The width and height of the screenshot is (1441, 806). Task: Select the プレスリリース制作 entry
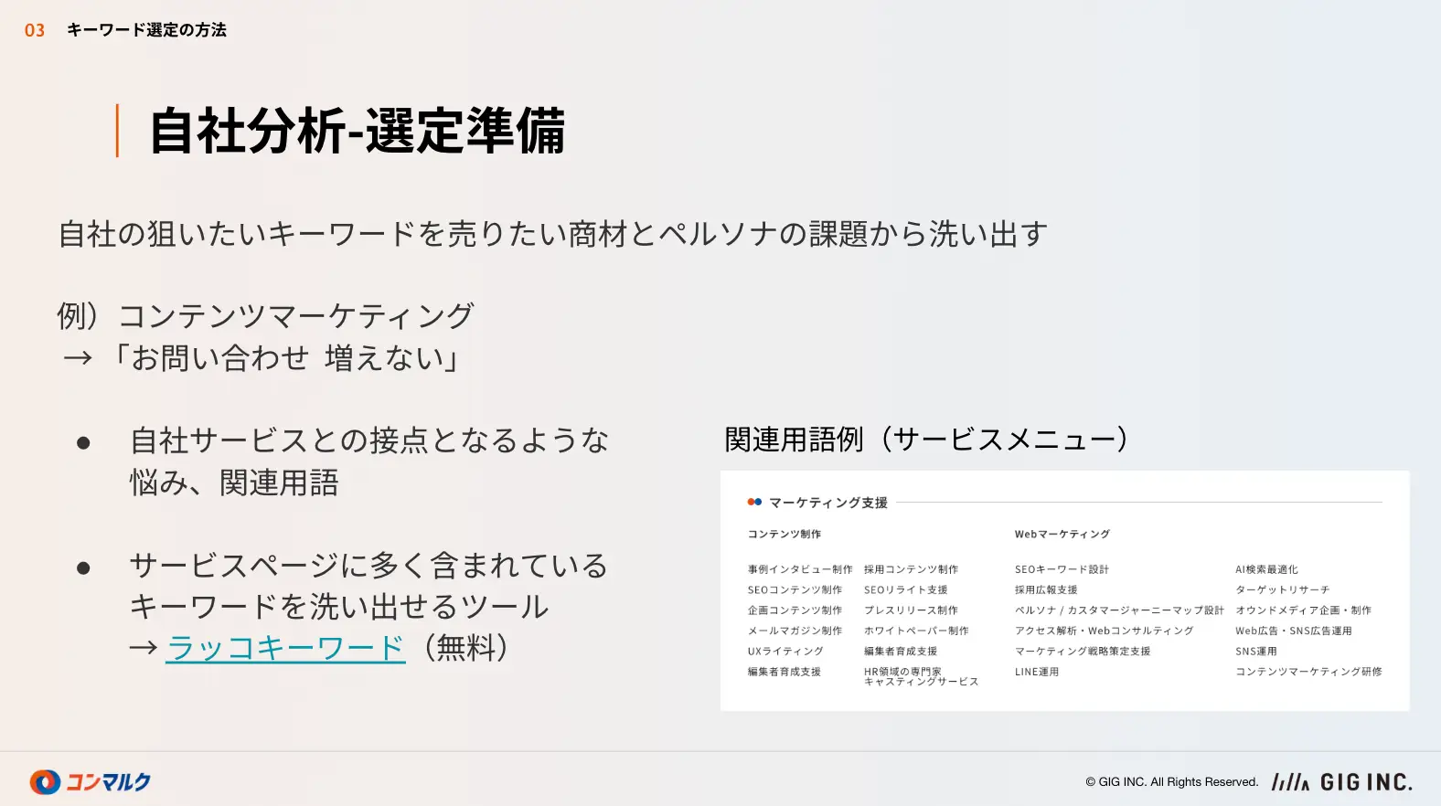point(911,610)
